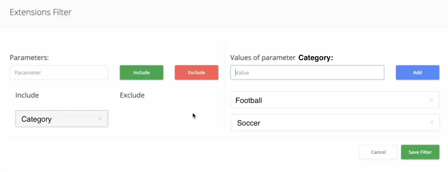Focus the Parameter text field
The height and width of the screenshot is (172, 448).
point(59,73)
